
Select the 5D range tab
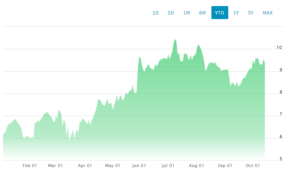coord(171,13)
